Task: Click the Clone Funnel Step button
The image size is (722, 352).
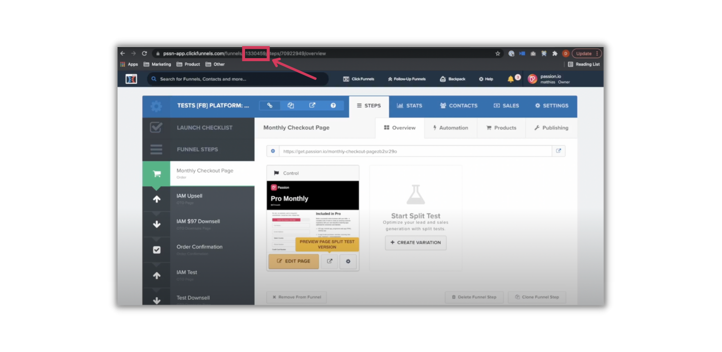Action: [537, 297]
